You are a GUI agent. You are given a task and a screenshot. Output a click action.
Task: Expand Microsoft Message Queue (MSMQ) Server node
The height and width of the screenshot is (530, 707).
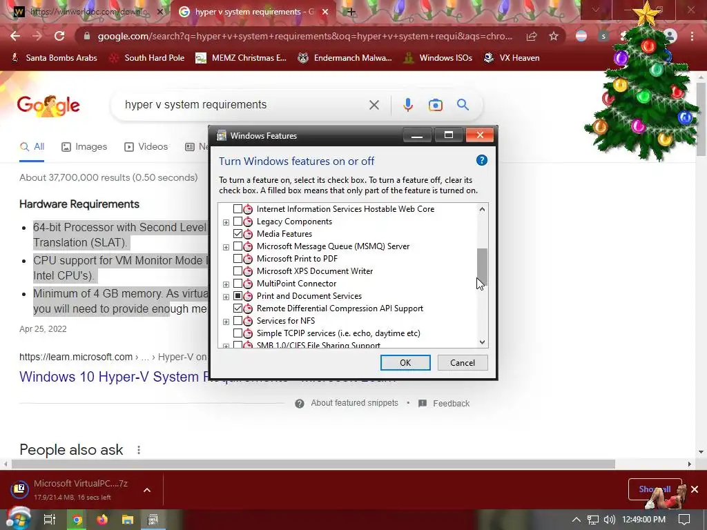(226, 247)
